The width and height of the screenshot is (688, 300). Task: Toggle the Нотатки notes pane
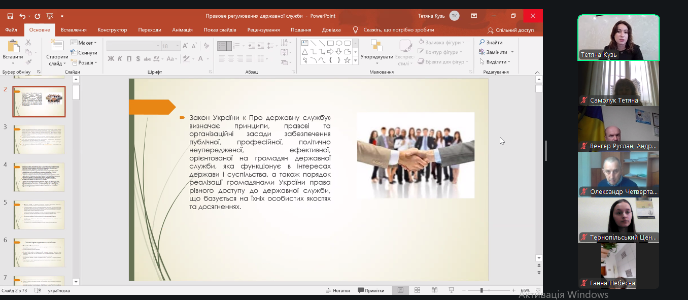(x=337, y=290)
